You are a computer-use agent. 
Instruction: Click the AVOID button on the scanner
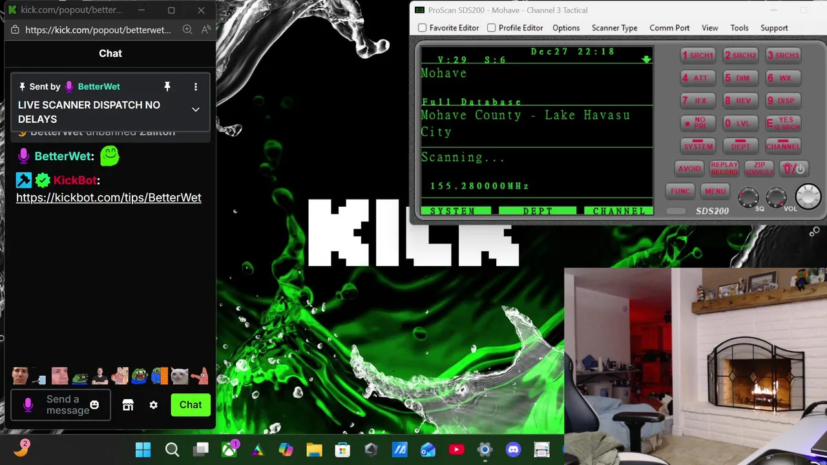689,169
